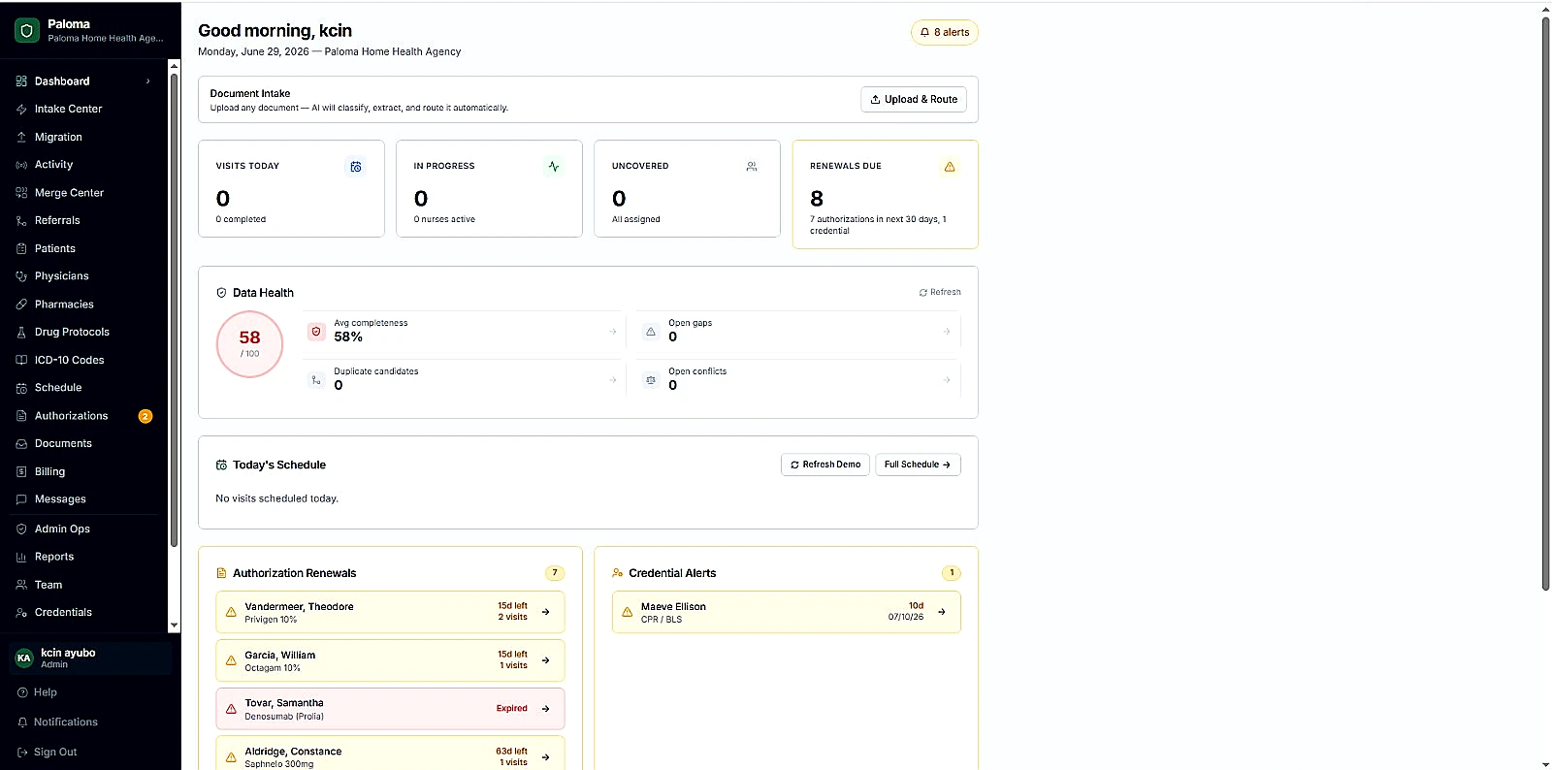Image resolution: width=1552 pixels, height=770 pixels.
Task: Click the Renewals Due warning icon
Action: [950, 167]
